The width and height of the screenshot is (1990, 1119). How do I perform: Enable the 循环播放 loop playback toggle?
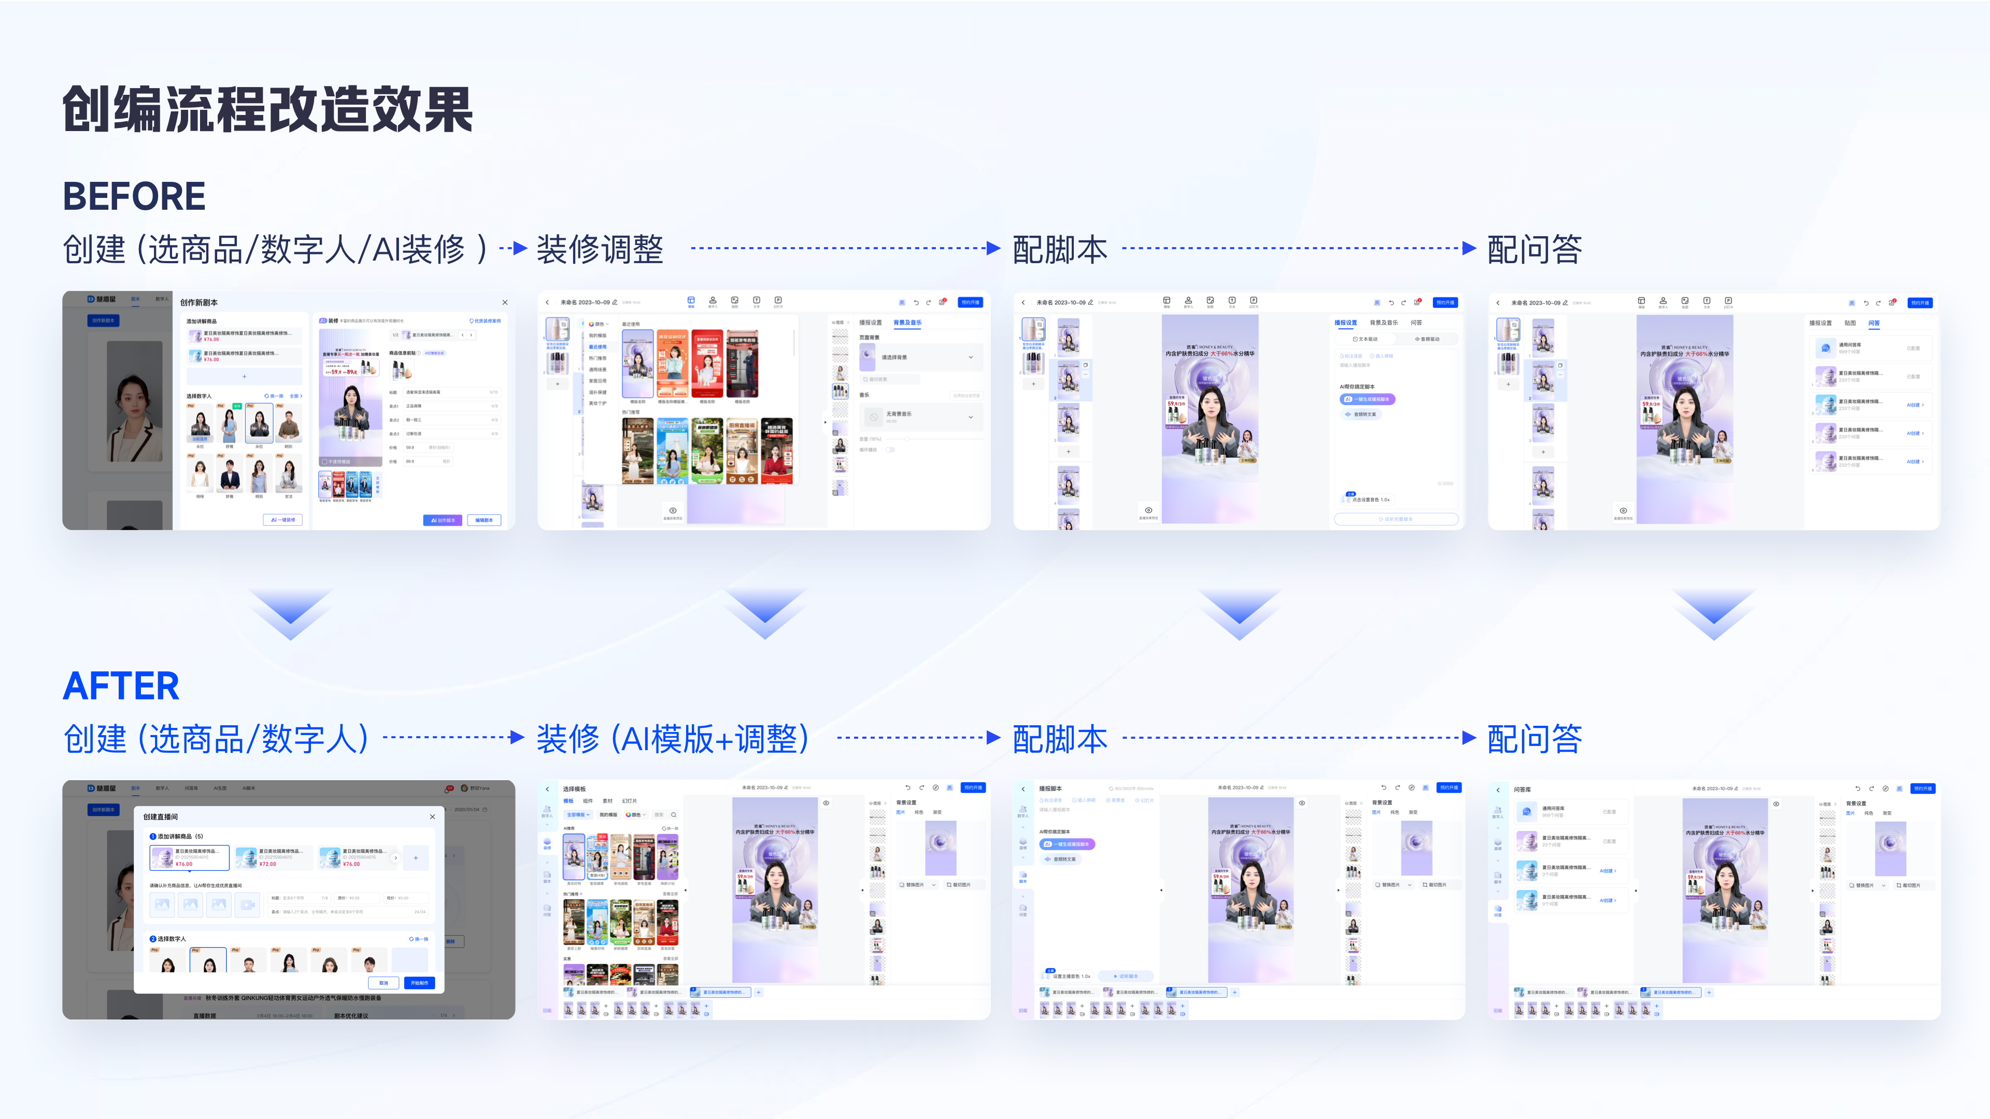(890, 450)
